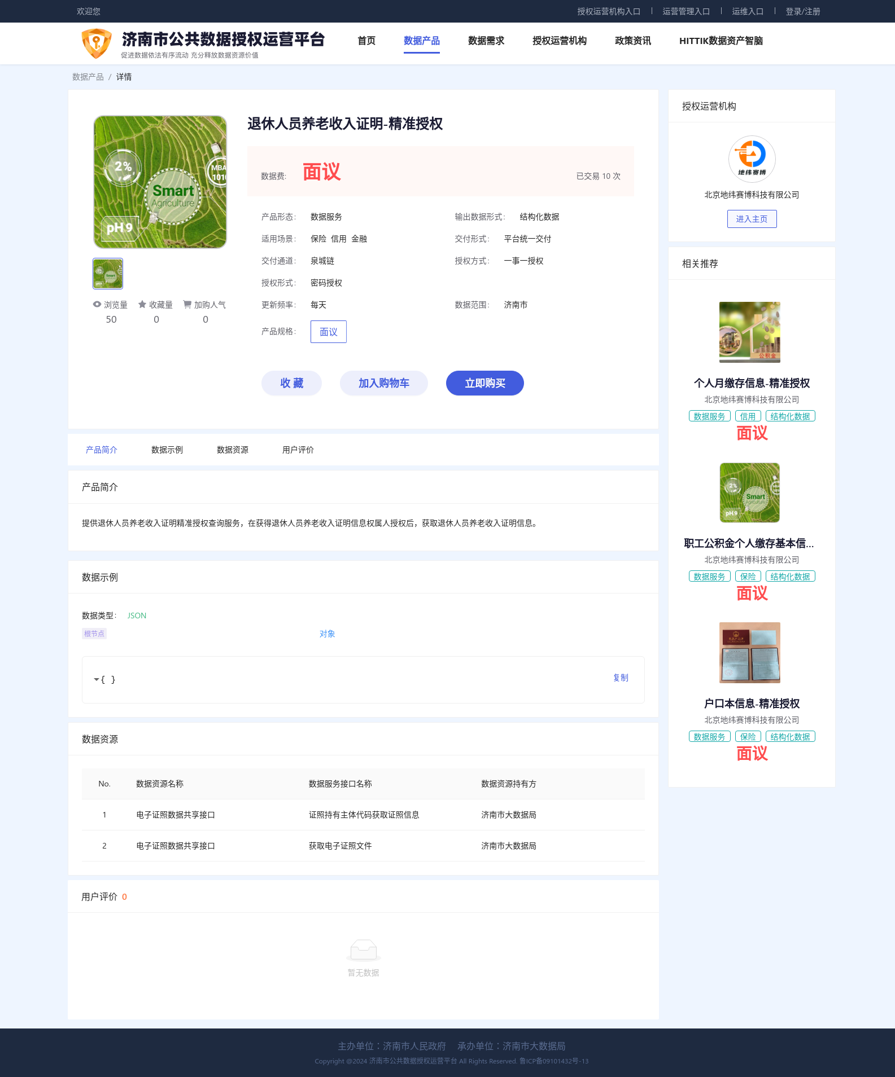Click the star icon beside 收藏量

click(142, 304)
